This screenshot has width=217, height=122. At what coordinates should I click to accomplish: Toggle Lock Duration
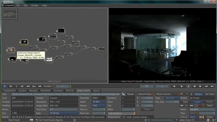click(x=121, y=113)
